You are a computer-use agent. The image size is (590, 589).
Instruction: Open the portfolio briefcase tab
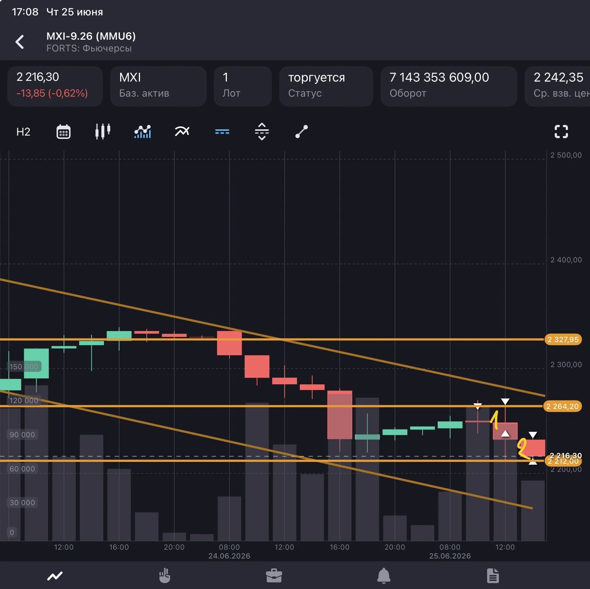tap(274, 576)
